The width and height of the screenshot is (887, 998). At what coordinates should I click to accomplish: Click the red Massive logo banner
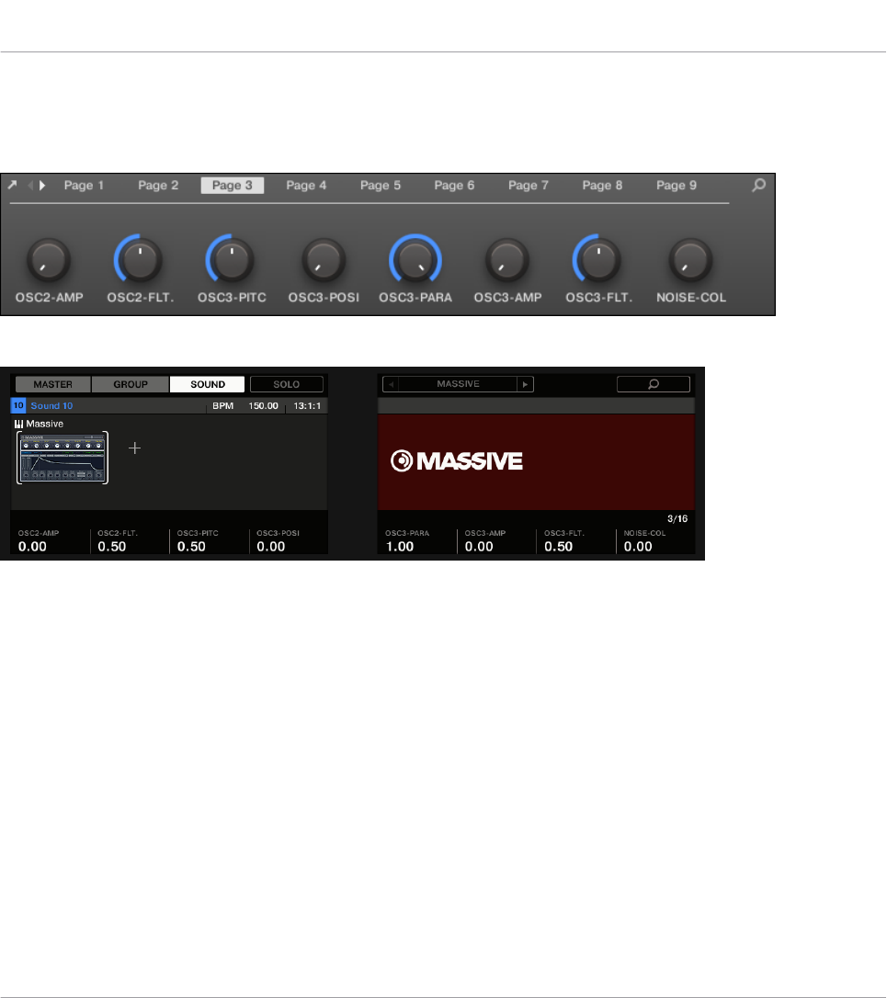[536, 461]
